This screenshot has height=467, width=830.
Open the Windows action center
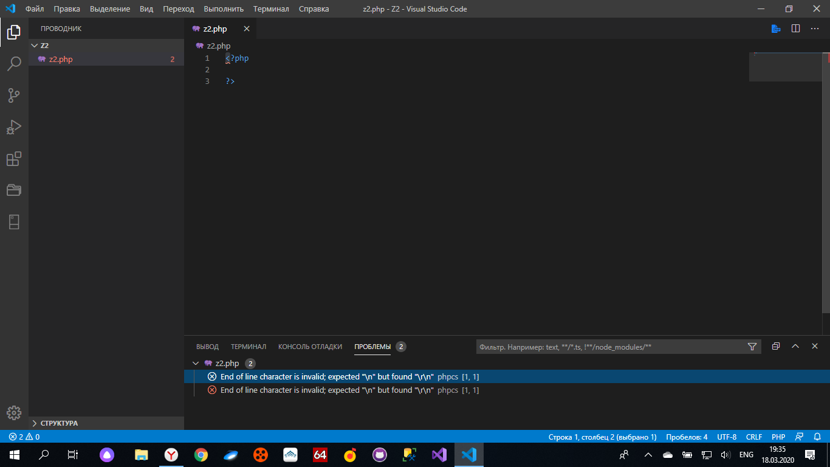coord(810,454)
